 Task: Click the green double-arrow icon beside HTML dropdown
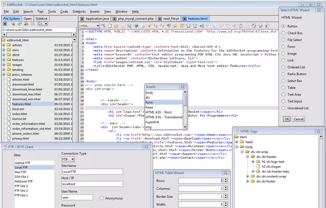[x=103, y=26]
